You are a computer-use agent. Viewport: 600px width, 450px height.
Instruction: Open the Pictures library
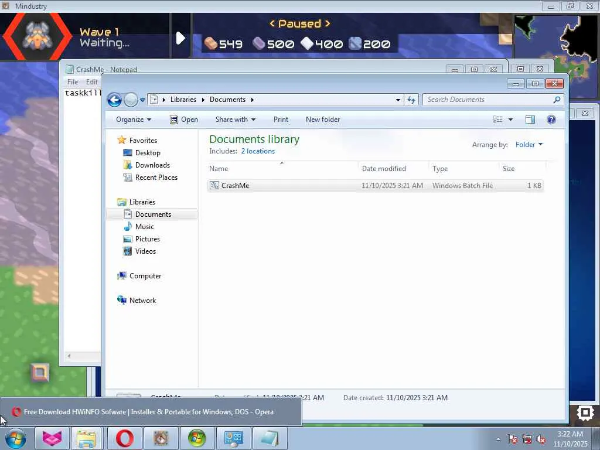[147, 239]
